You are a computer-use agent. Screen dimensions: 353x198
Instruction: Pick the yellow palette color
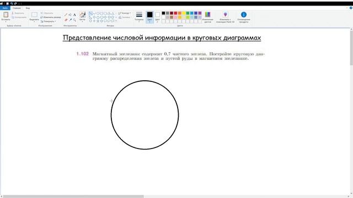pyautogui.click(x=184, y=13)
